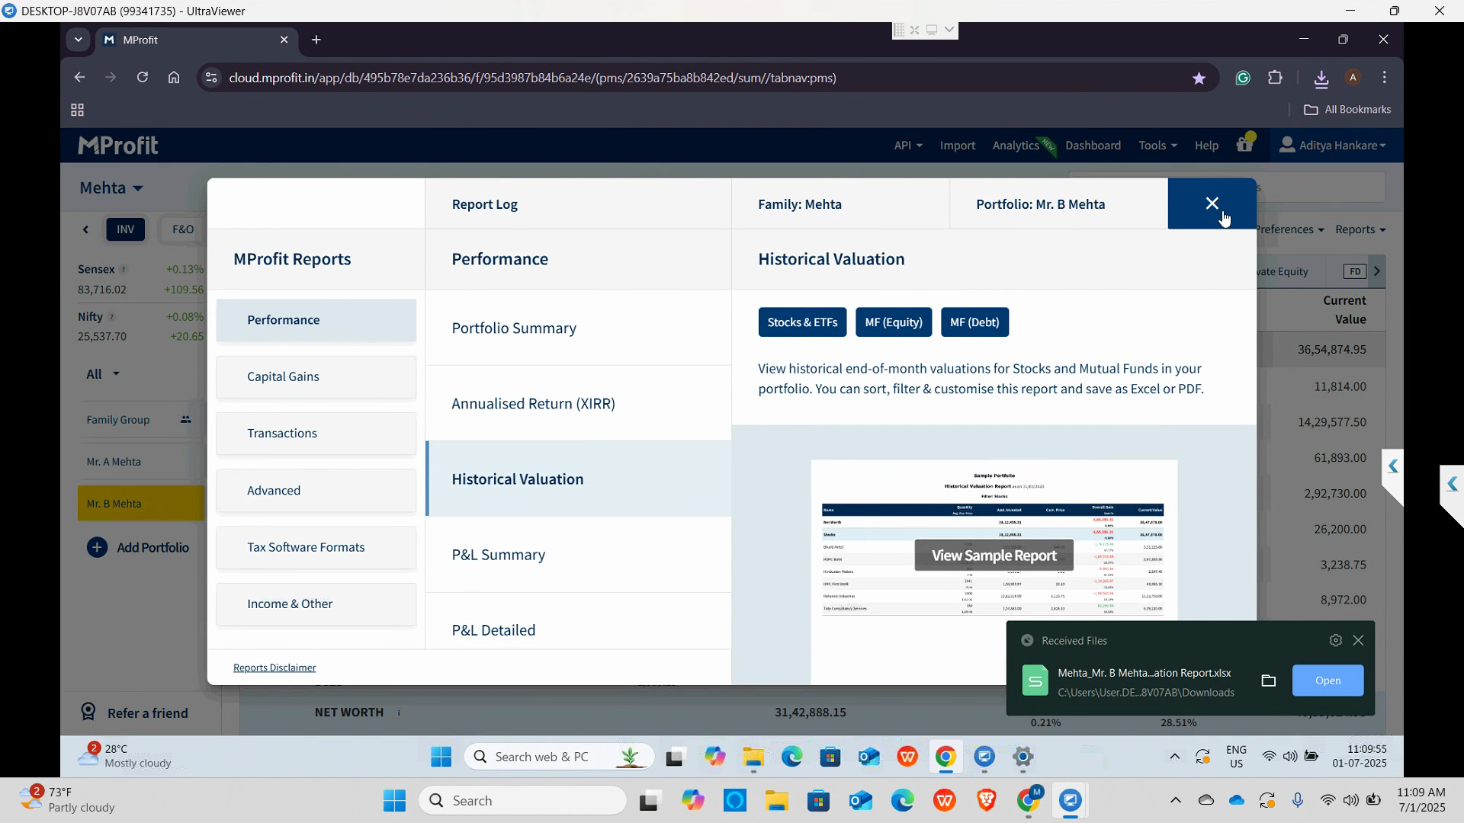Click View Sample Report button
The width and height of the screenshot is (1464, 823).
(994, 556)
